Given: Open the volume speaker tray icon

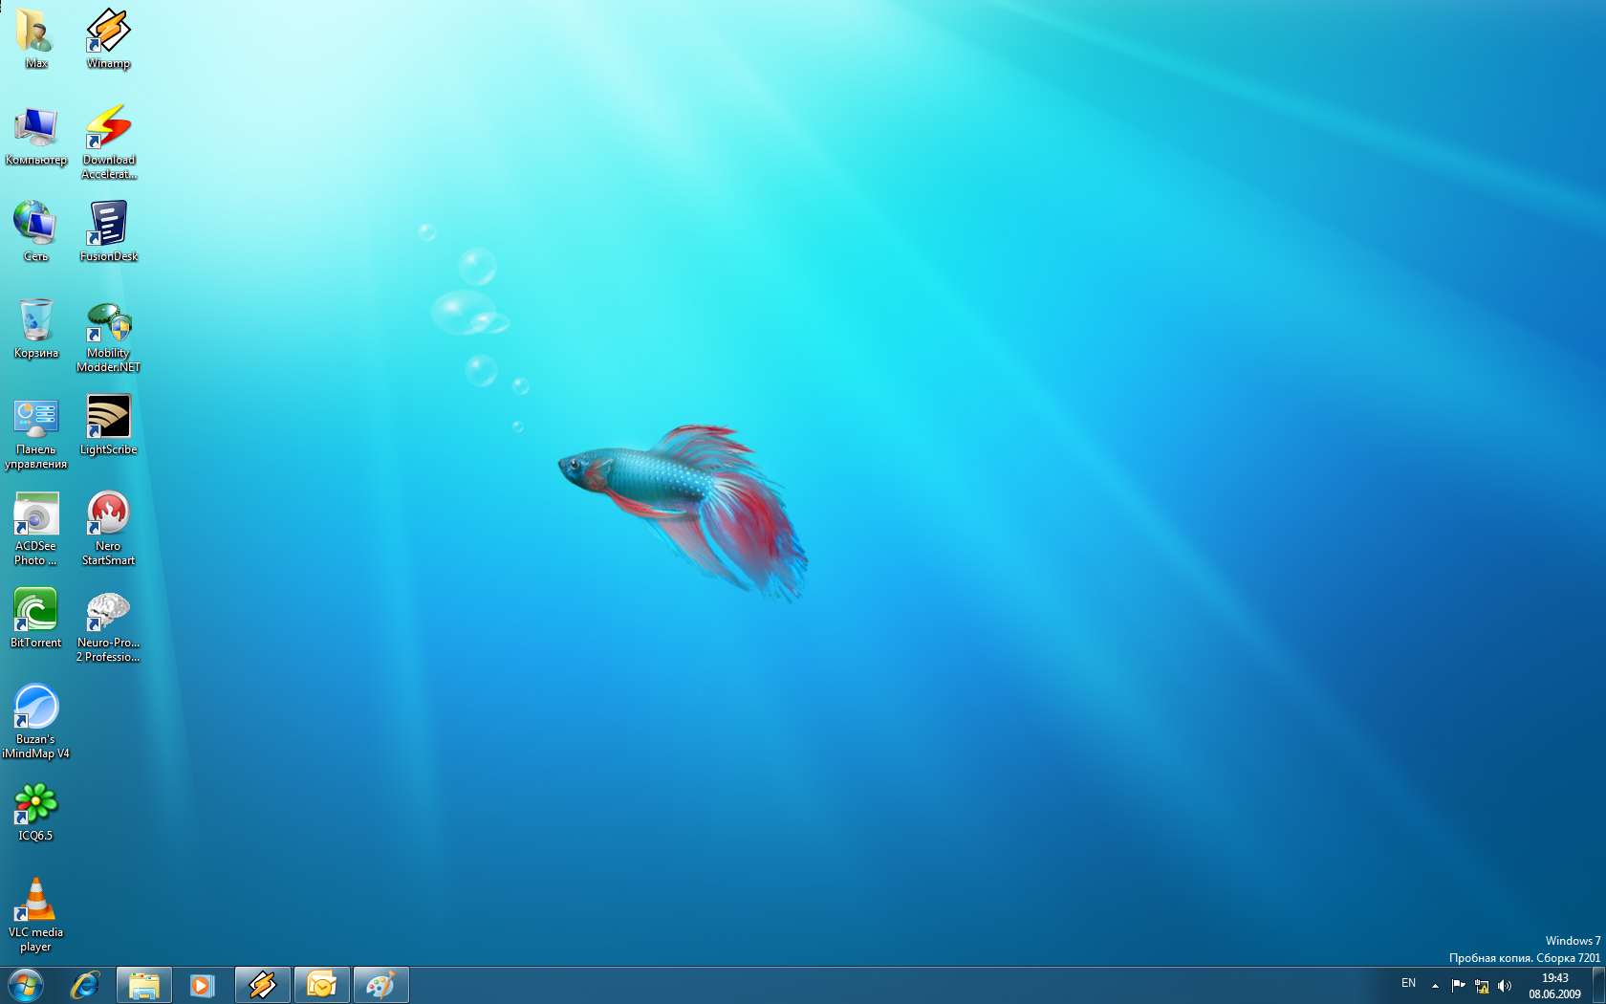Looking at the screenshot, I should [1505, 986].
